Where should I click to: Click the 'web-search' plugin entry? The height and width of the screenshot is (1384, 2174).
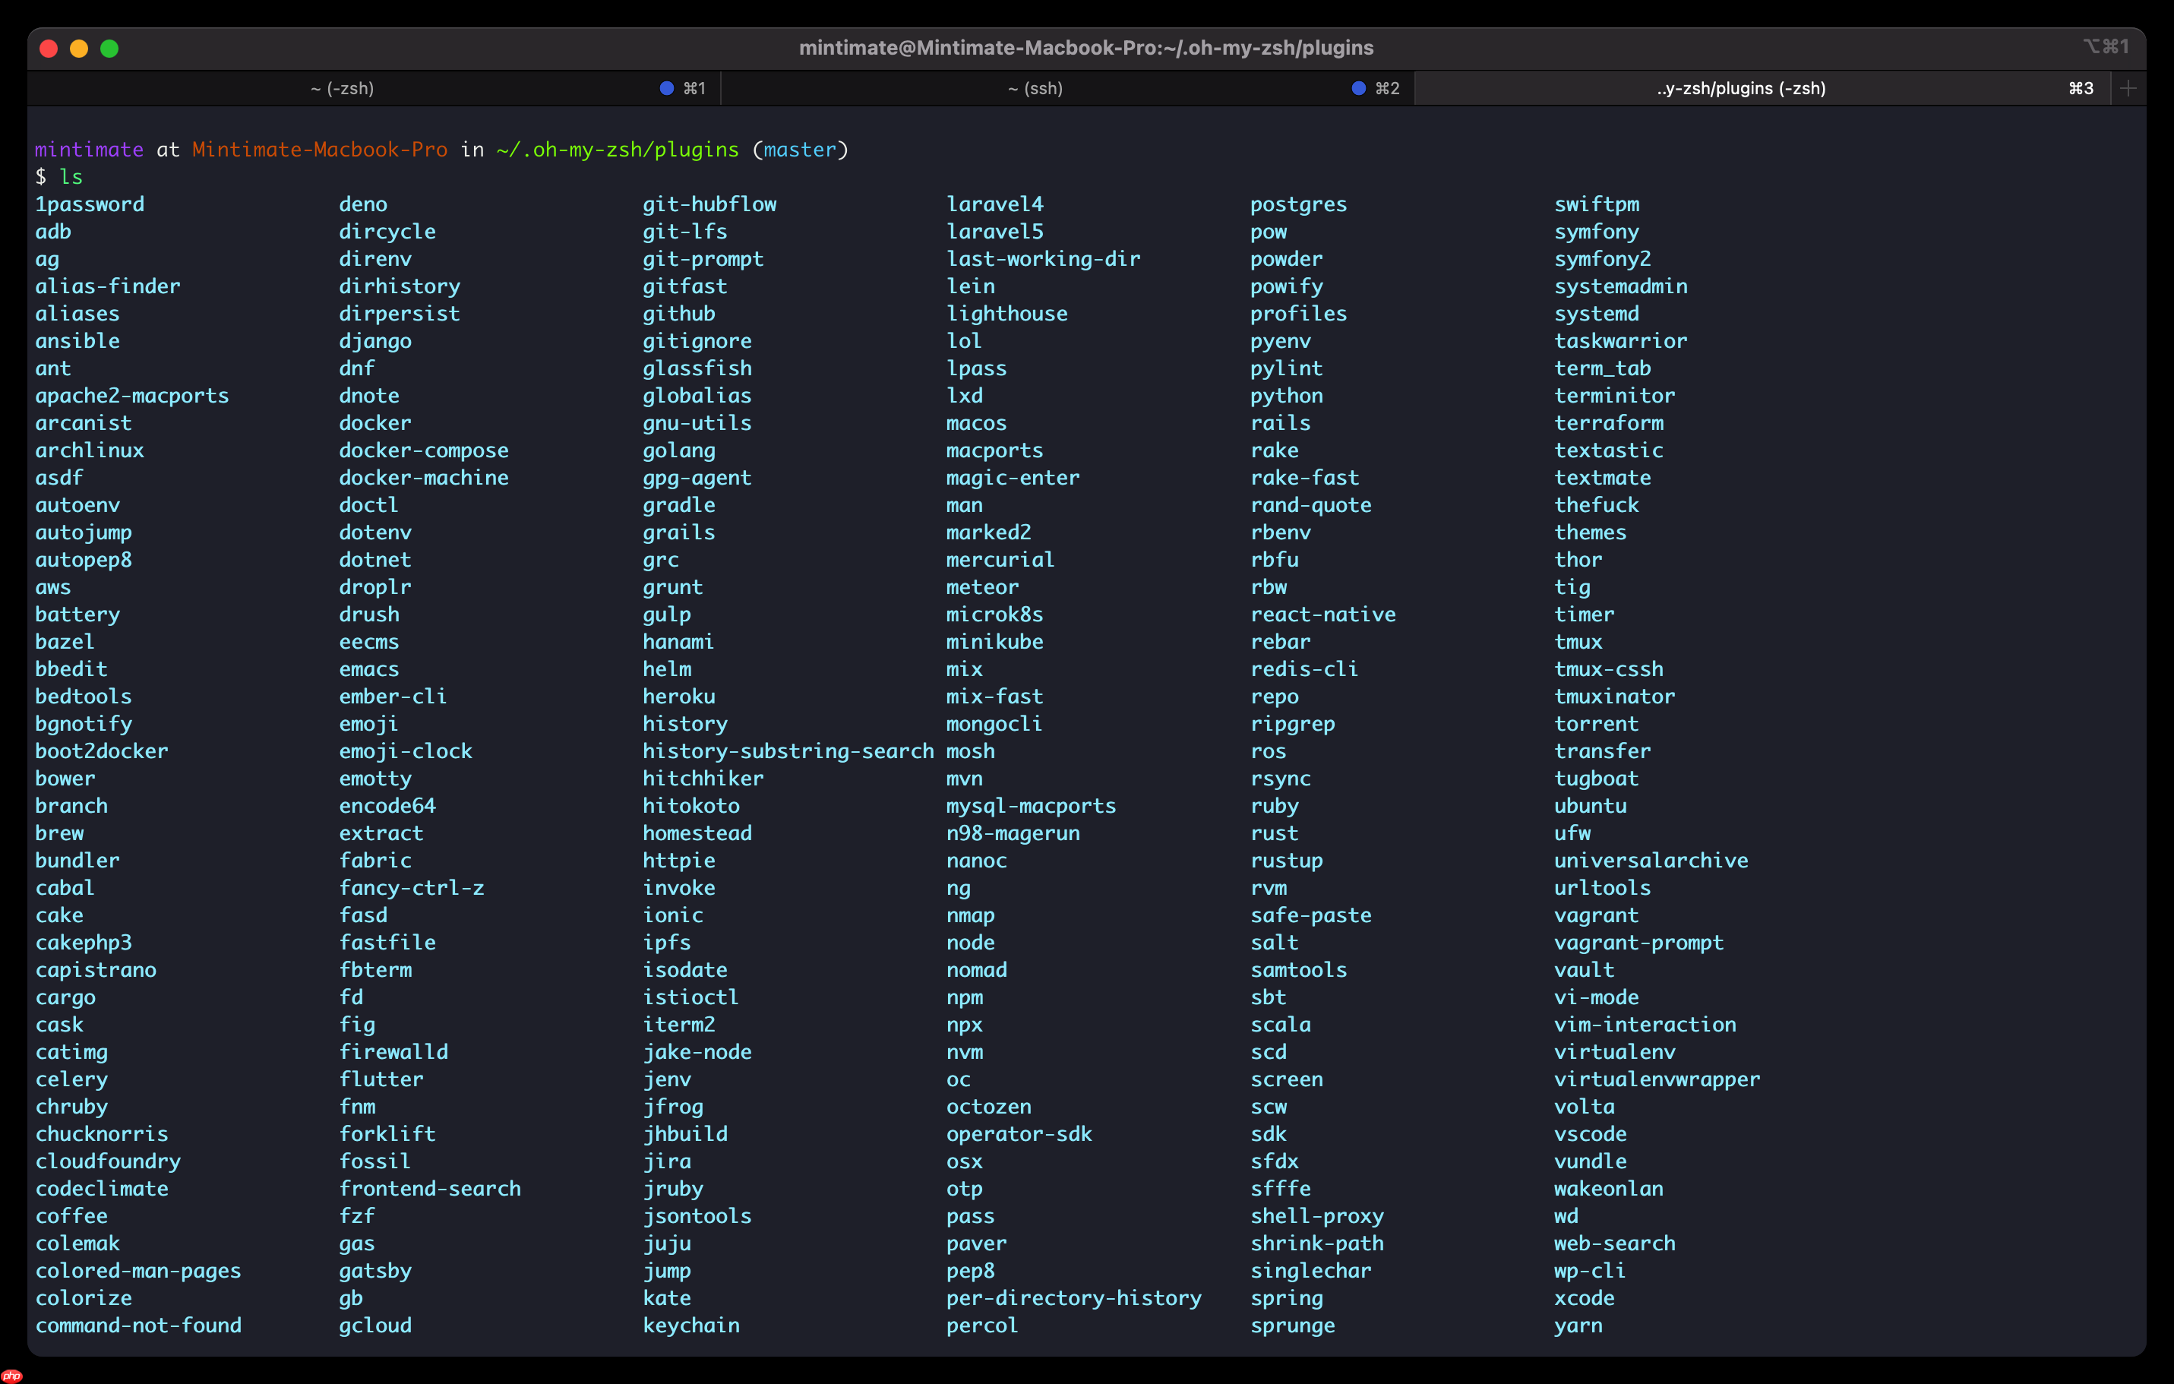[1614, 1243]
